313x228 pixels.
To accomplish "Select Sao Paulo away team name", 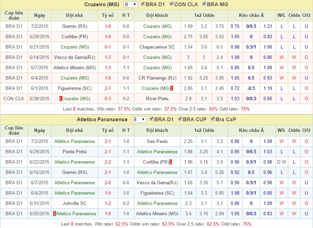I will 157,141.
